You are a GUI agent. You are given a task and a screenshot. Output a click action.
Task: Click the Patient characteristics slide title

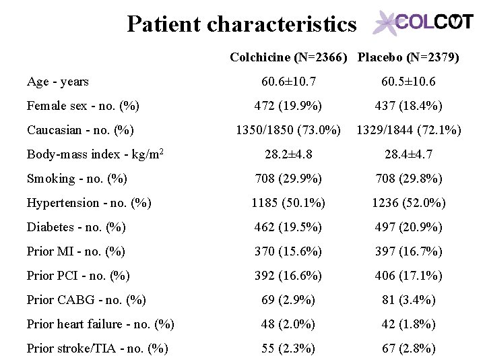pos(242,25)
